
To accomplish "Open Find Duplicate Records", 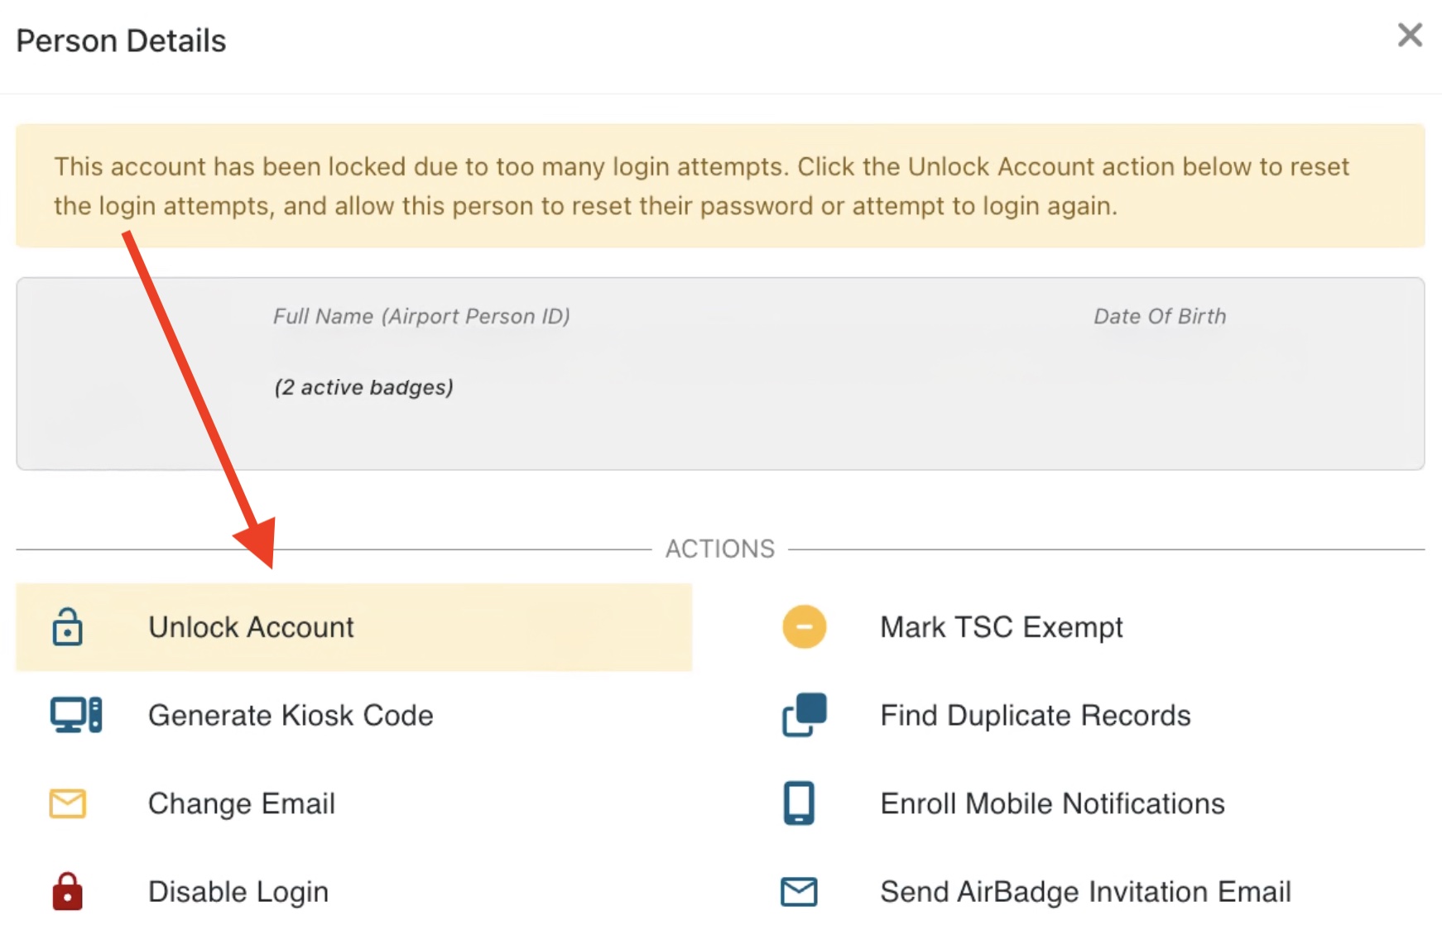I will [1035, 715].
